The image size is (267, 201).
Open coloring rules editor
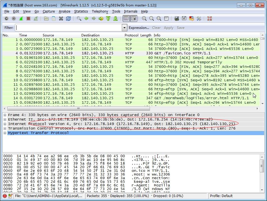(x=191, y=19)
